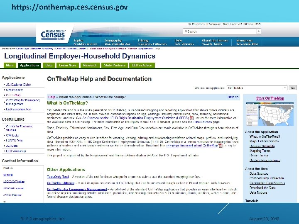Click the LODES/OnTheMap email contact link
This screenshot has width=299, height=224.
pyautogui.click(x=14, y=182)
